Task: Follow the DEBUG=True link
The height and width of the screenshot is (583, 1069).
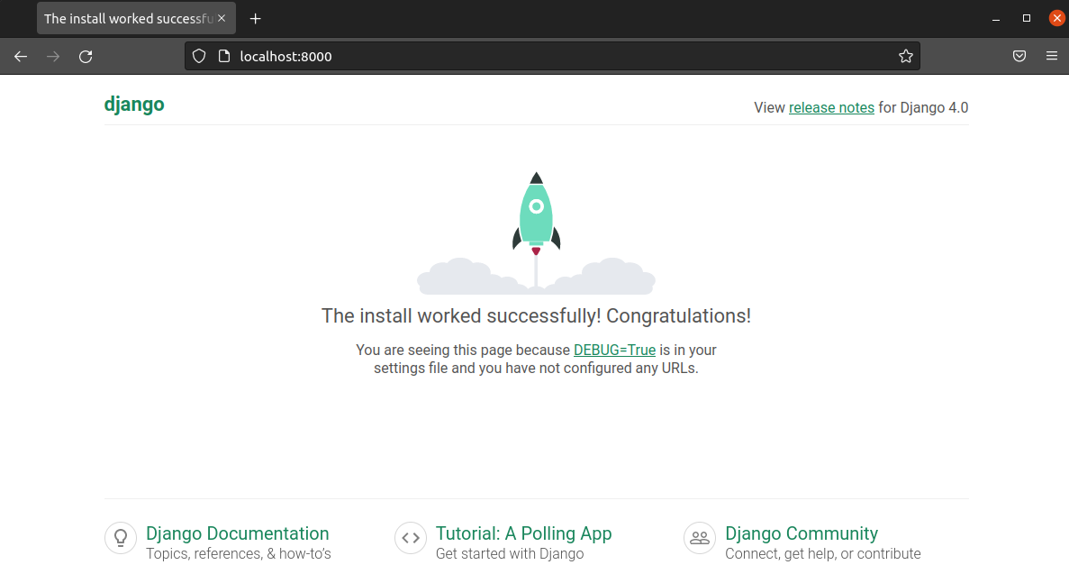Action: [x=614, y=350]
